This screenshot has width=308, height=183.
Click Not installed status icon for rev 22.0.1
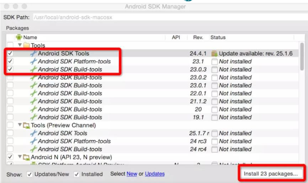[x=214, y=93]
